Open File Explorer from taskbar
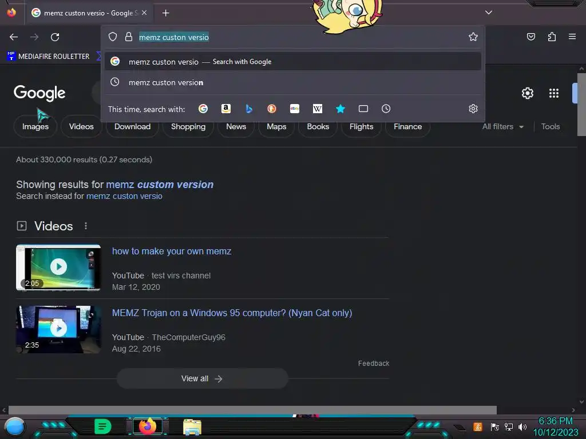 (192, 426)
